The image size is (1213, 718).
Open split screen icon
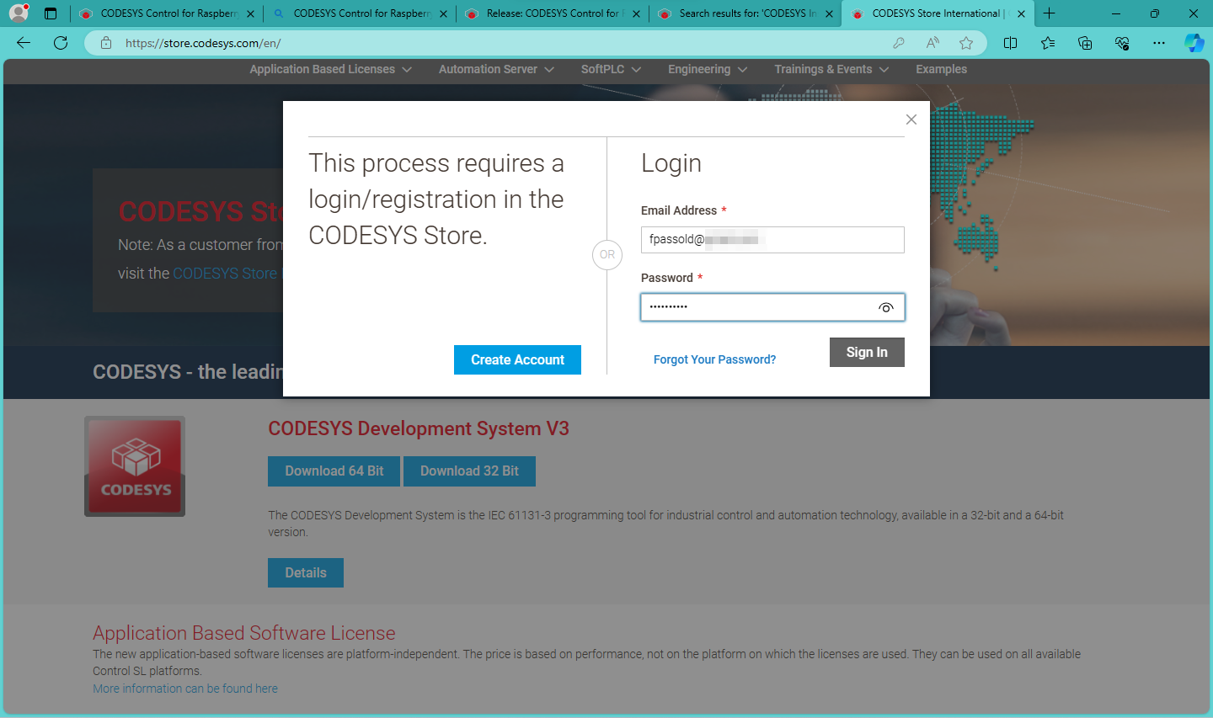1011,43
